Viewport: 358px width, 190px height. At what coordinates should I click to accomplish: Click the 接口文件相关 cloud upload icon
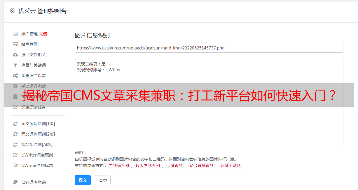coord(15,55)
